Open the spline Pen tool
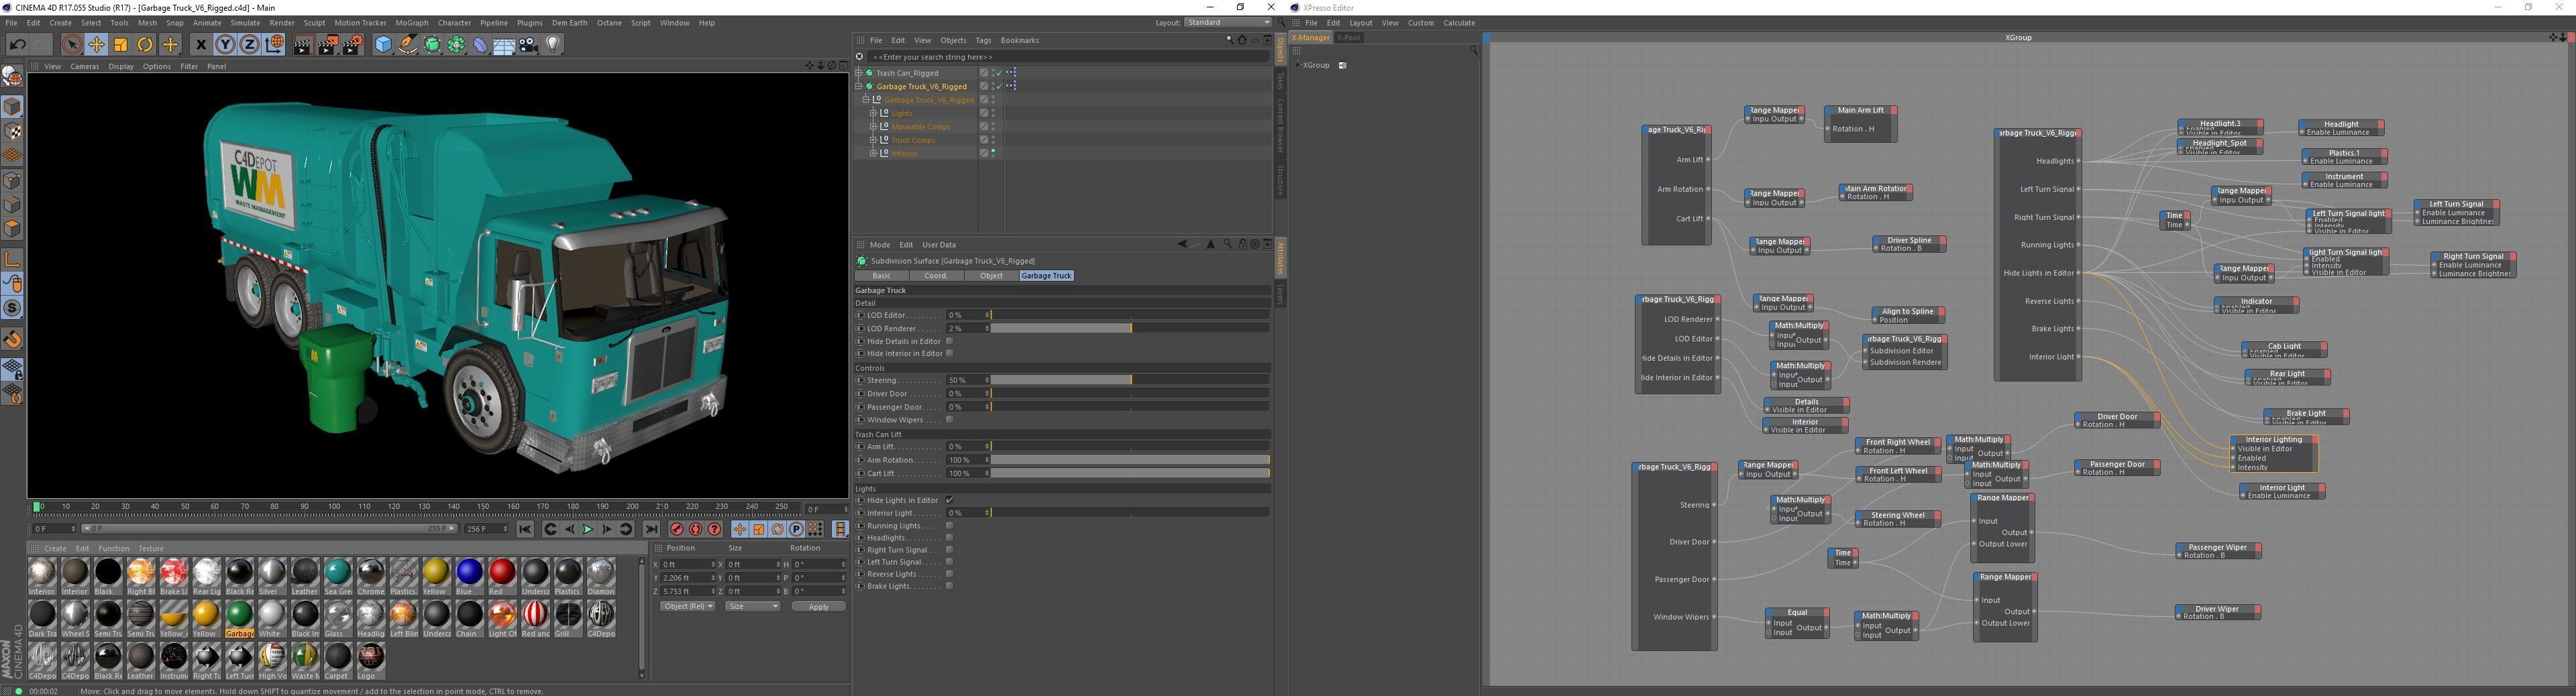The width and height of the screenshot is (2576, 696). coord(407,44)
